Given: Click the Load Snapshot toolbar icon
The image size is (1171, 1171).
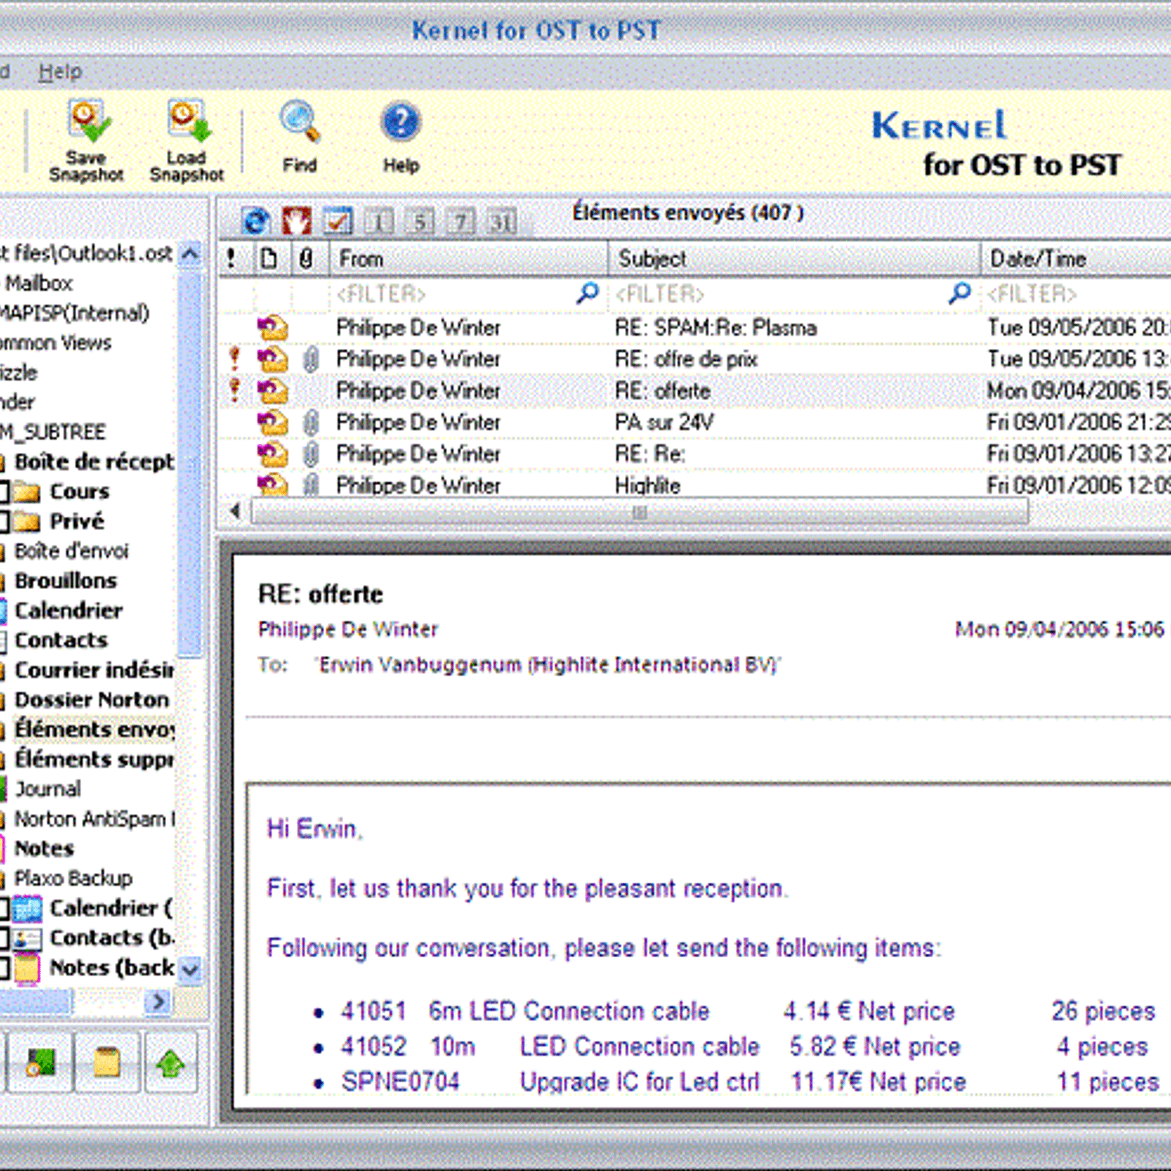Looking at the screenshot, I should pos(187,121).
